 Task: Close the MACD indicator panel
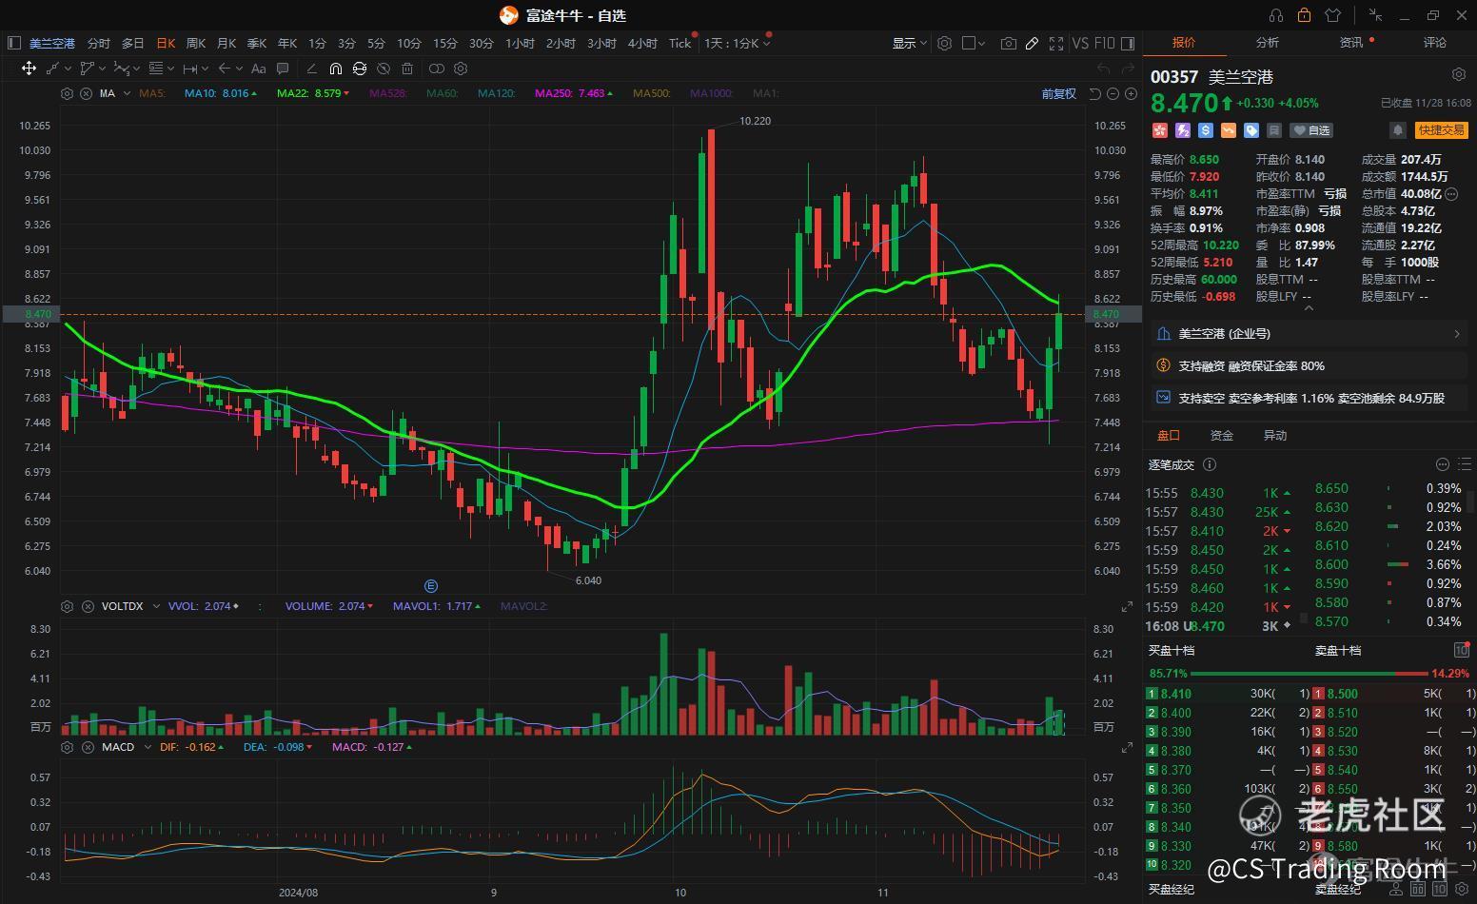[x=86, y=747]
